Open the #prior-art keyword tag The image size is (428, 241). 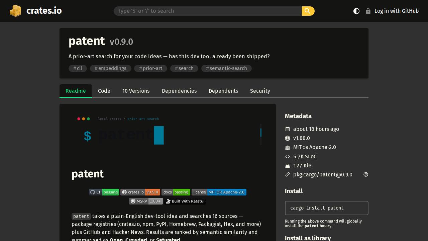pos(150,68)
